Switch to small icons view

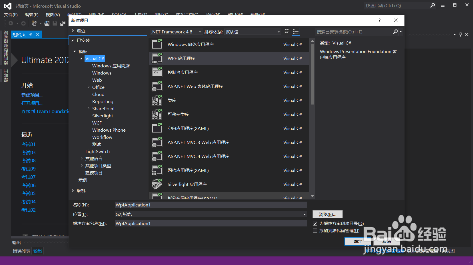(287, 32)
